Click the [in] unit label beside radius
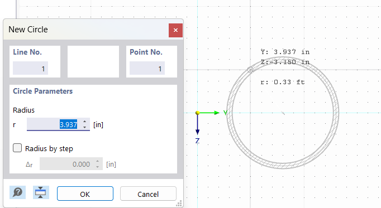 coord(98,124)
